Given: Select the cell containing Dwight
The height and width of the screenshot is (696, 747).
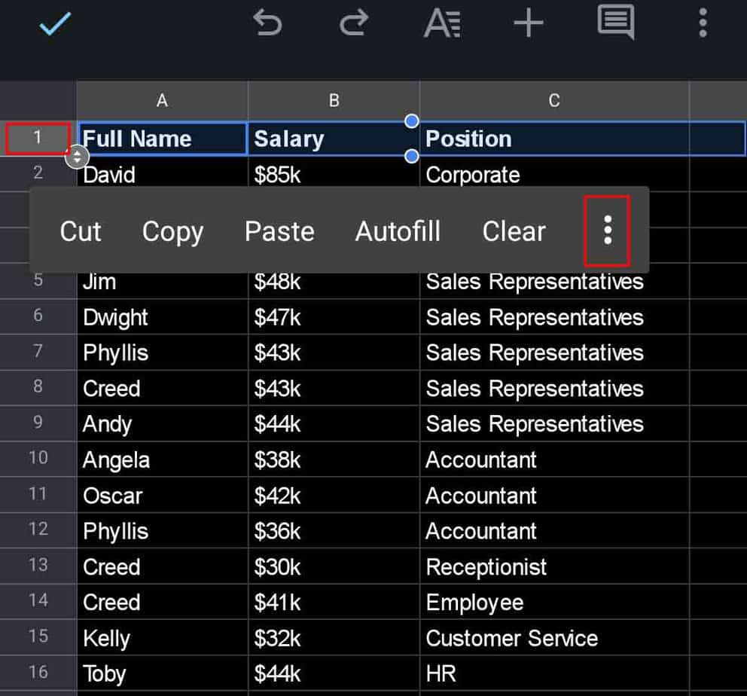Looking at the screenshot, I should point(116,317).
